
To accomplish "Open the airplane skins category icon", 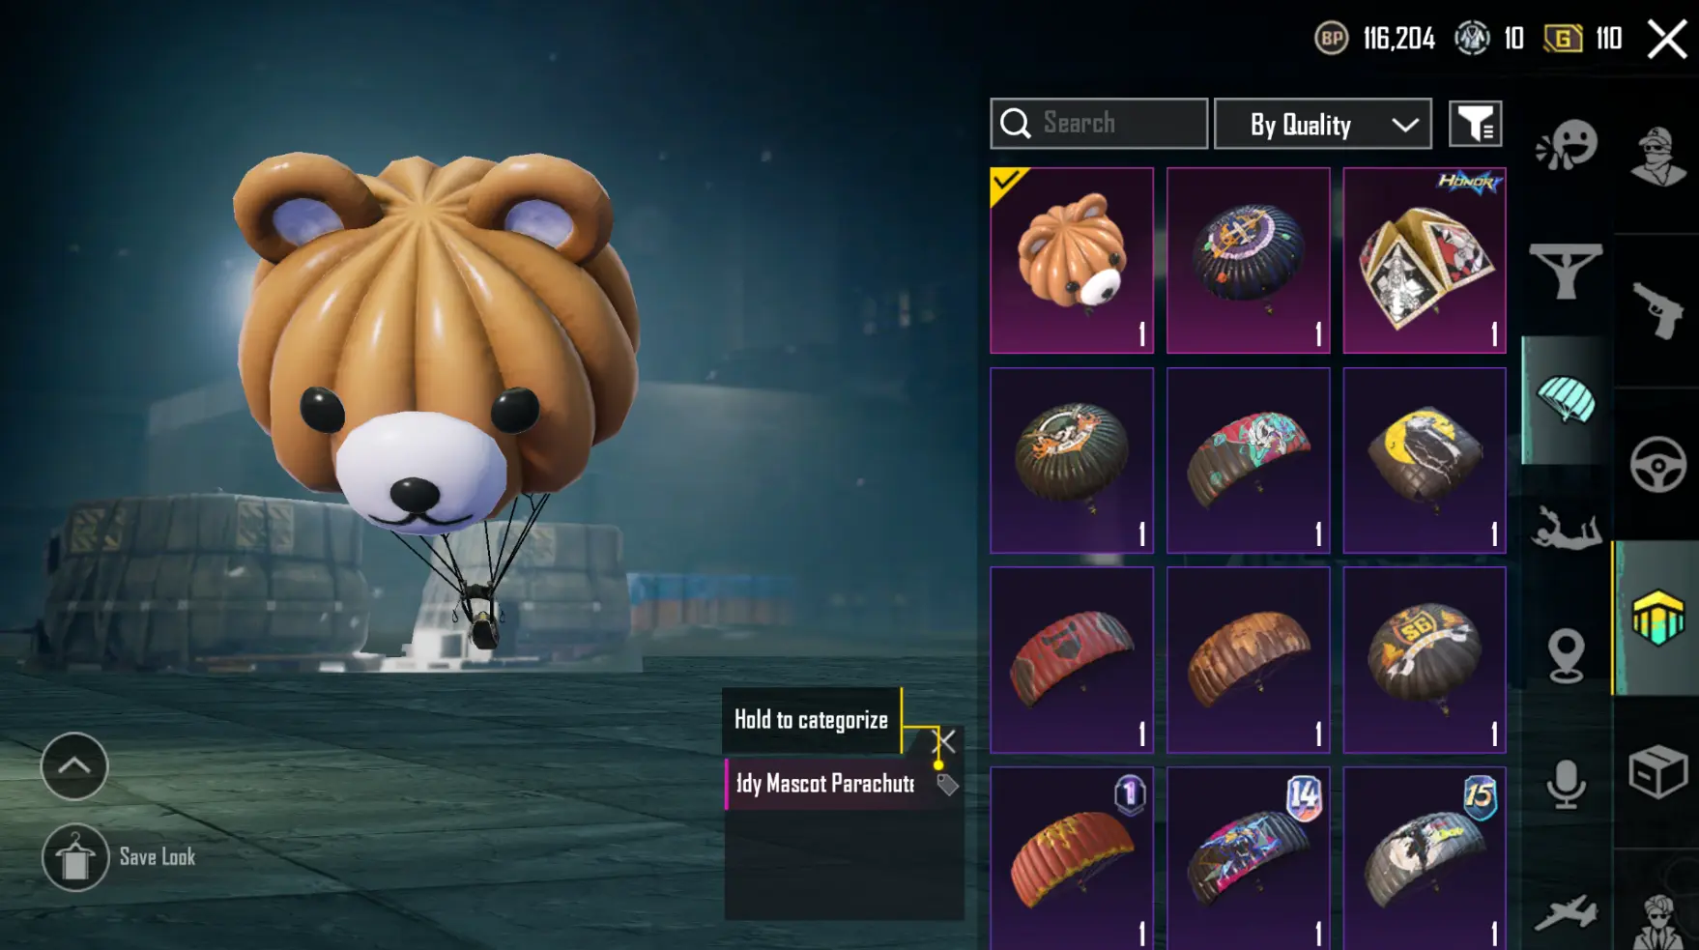I will (x=1566, y=911).
